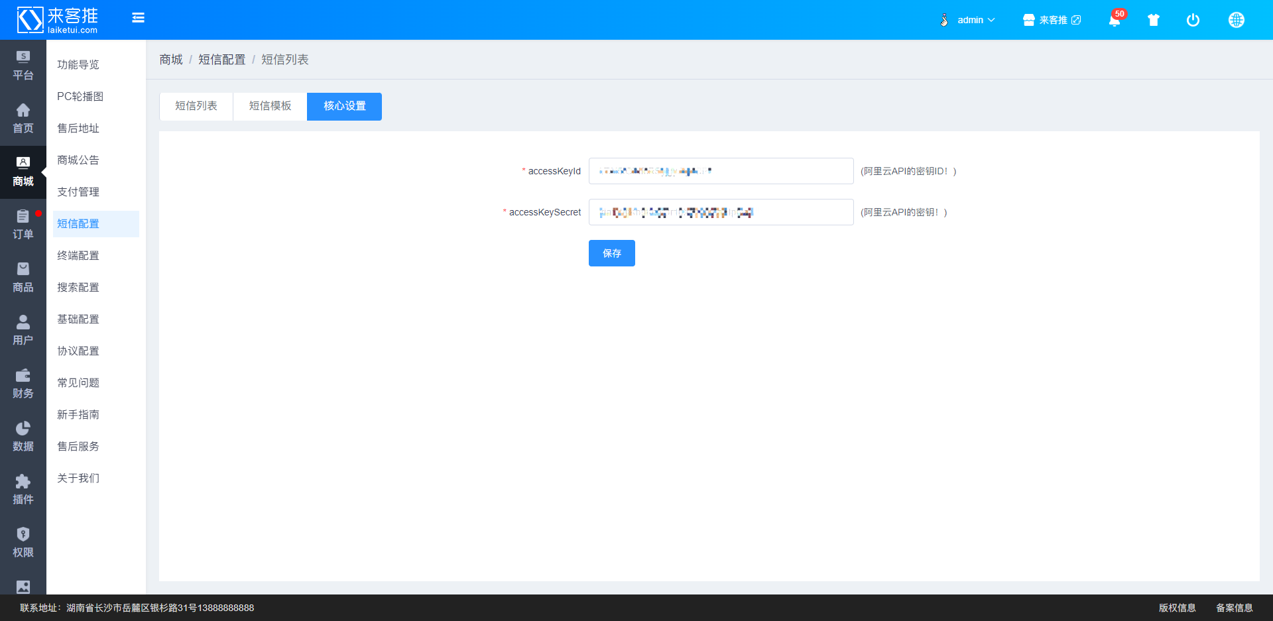This screenshot has height=621, width=1273.
Task: Click the T-shirt theme icon
Action: tap(1154, 20)
